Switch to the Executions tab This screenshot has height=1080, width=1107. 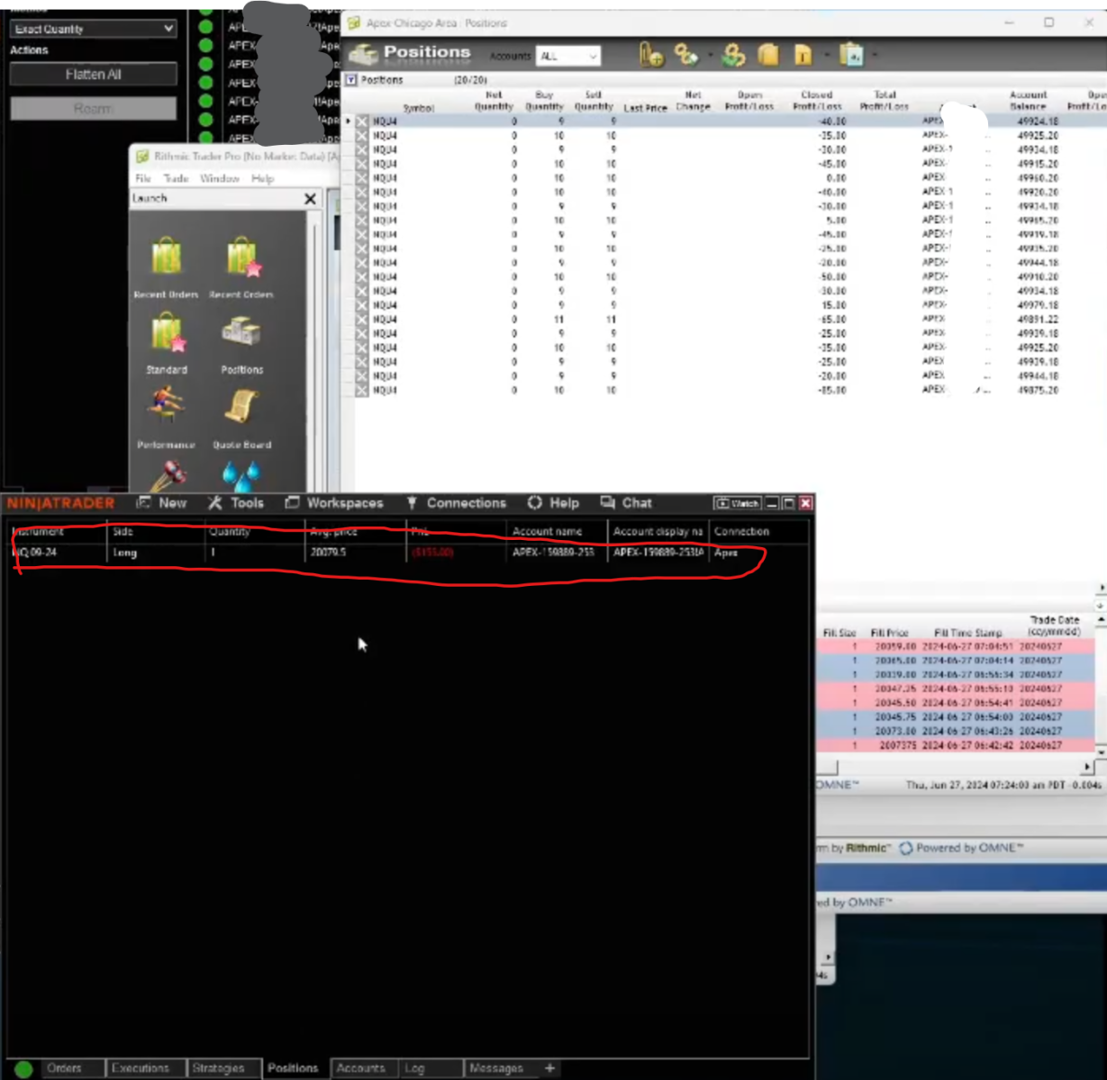[141, 1068]
